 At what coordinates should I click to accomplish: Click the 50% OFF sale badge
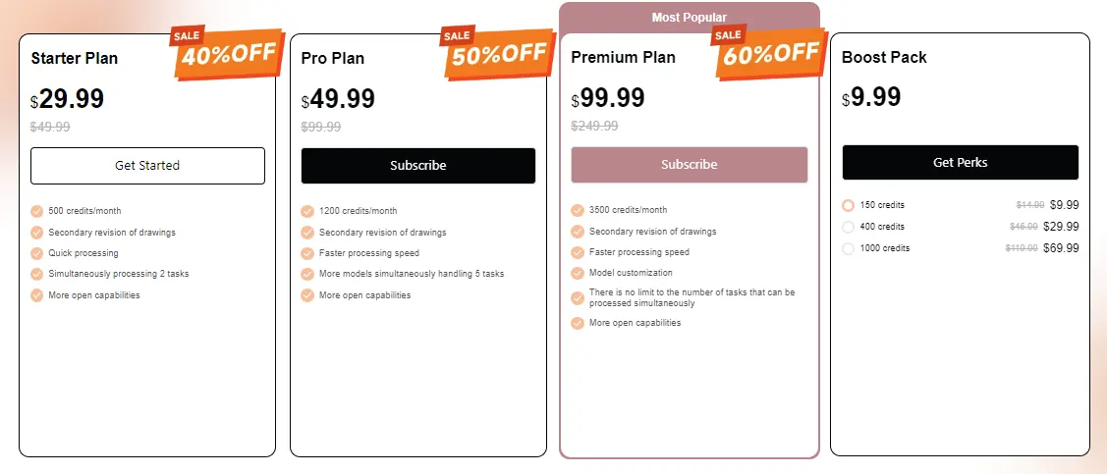pyautogui.click(x=499, y=52)
